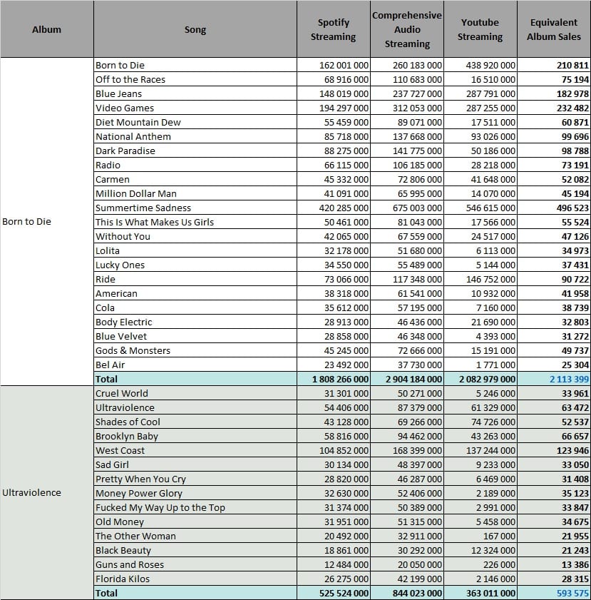Click the Youtube Streaming header
Viewport: 591px width, 600px height.
480,29
